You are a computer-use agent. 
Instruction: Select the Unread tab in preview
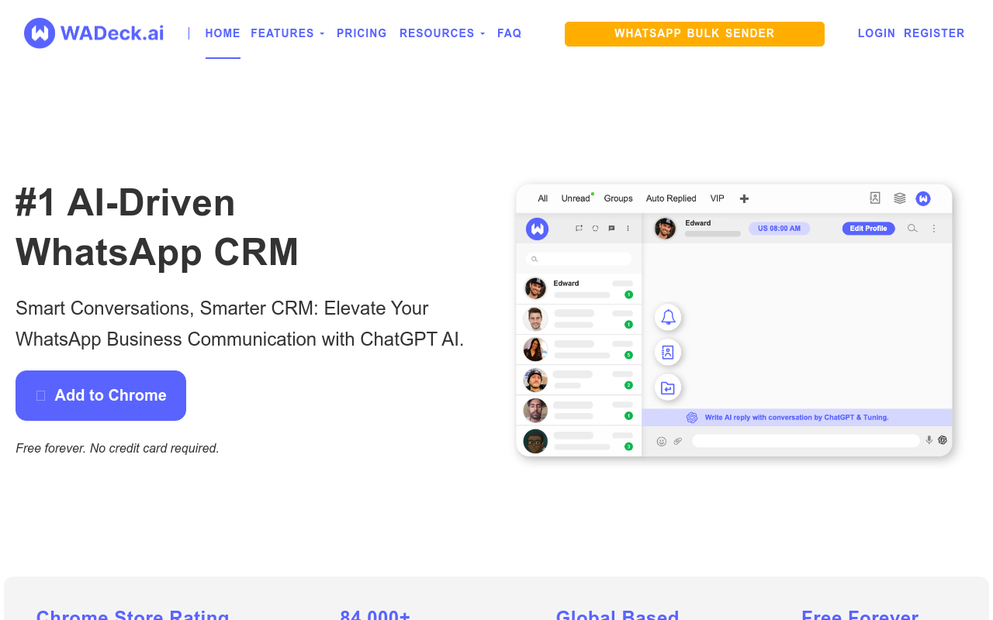tap(576, 198)
